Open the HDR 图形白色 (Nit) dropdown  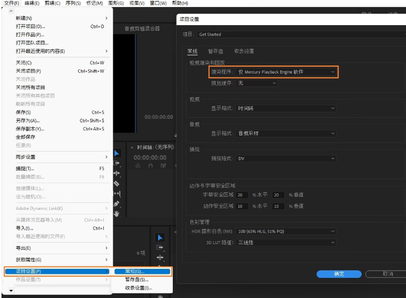point(286,231)
